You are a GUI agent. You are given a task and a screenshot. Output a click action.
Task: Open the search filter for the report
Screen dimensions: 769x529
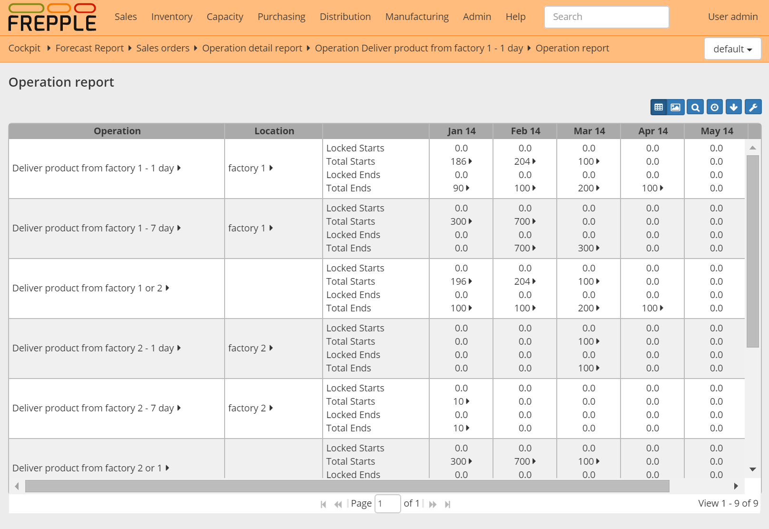[x=695, y=107]
